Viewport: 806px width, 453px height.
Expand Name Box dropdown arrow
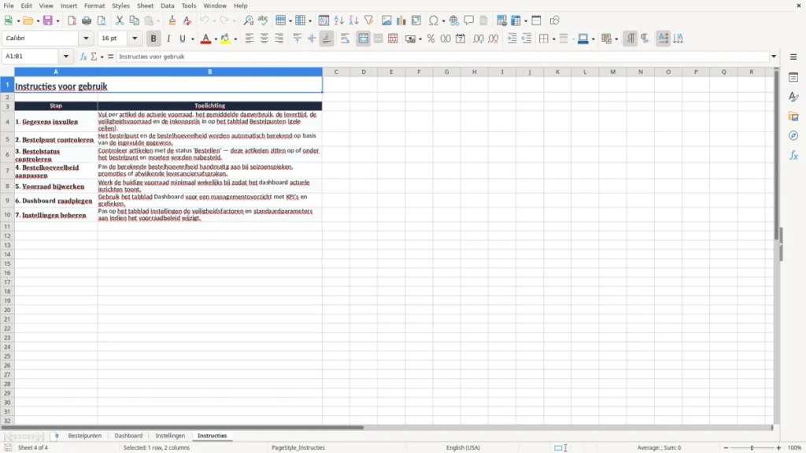[66, 57]
